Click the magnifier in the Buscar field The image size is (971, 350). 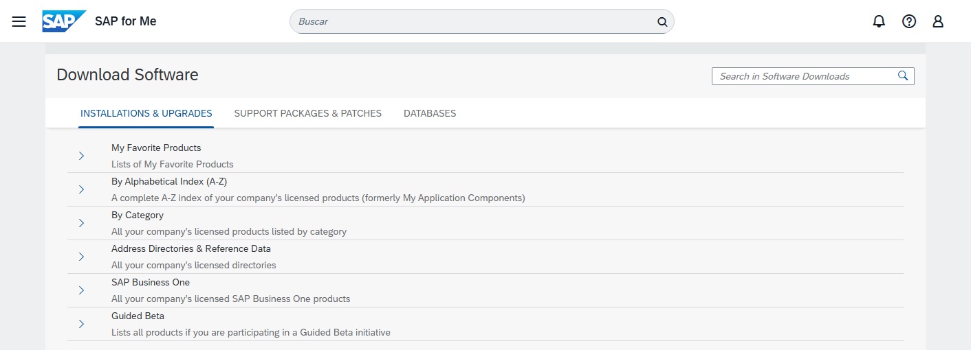click(x=662, y=22)
